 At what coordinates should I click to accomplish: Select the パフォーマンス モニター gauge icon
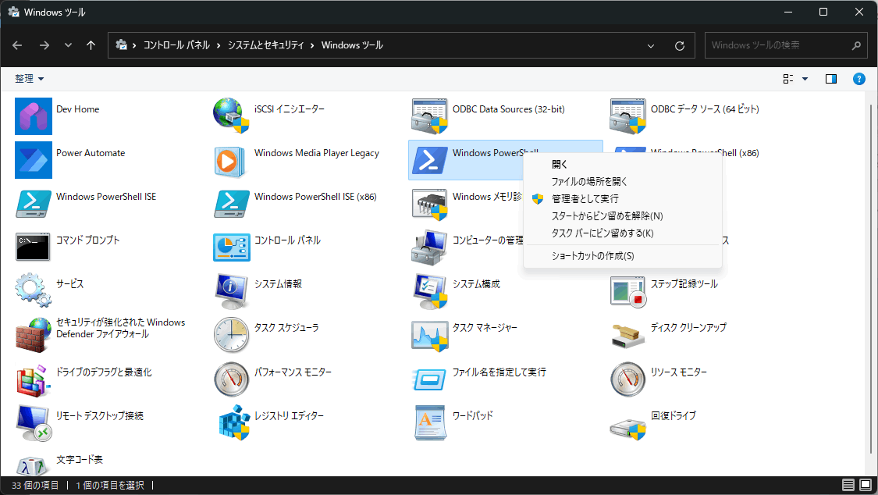pyautogui.click(x=231, y=379)
